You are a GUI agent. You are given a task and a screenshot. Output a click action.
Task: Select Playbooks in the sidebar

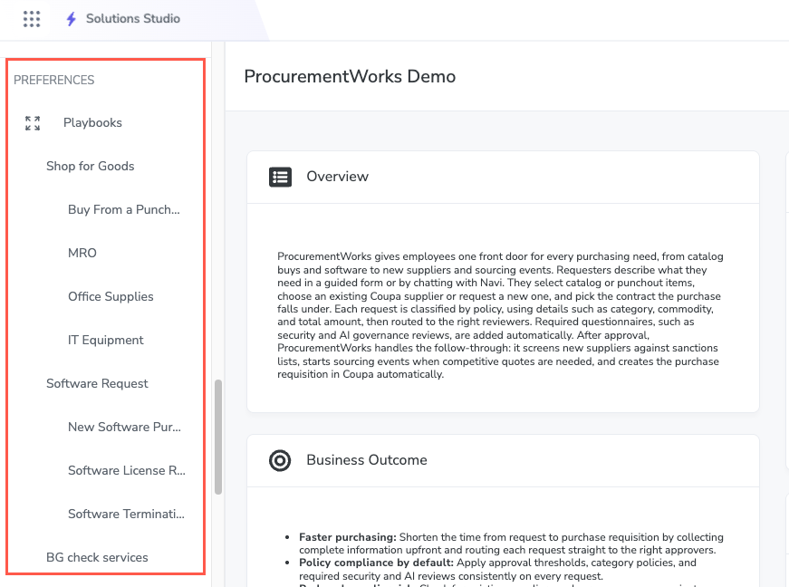pos(92,122)
